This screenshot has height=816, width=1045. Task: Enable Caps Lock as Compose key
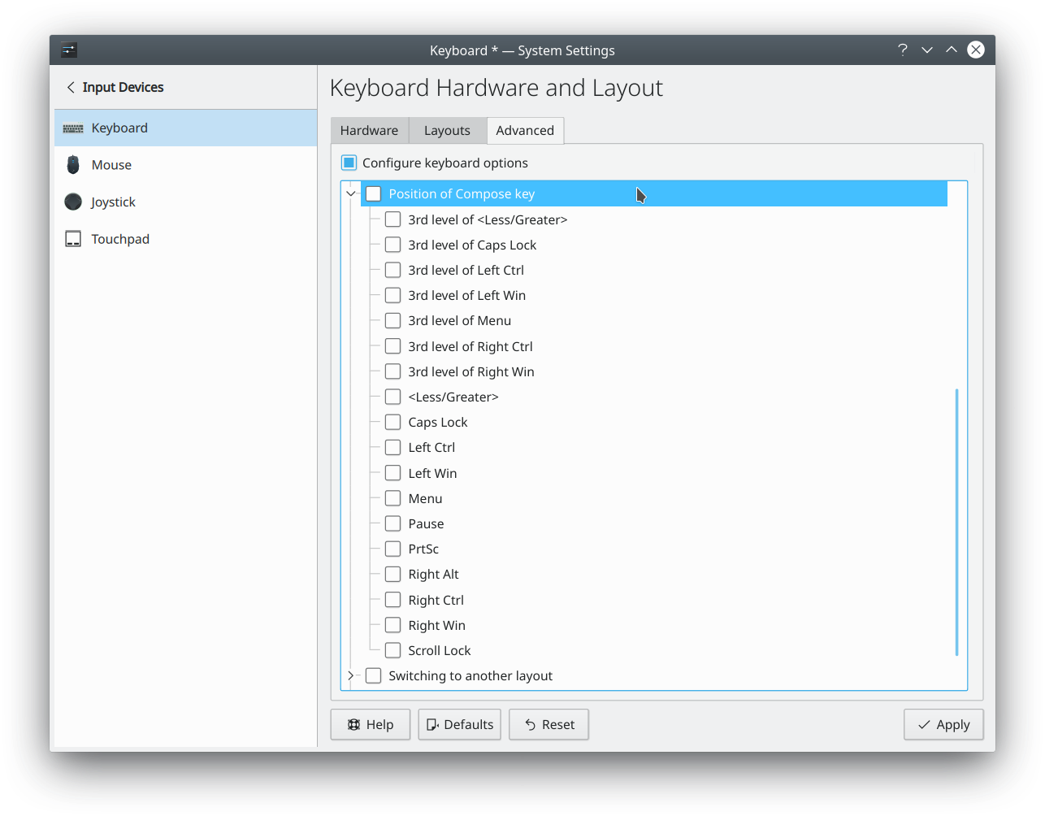click(393, 422)
